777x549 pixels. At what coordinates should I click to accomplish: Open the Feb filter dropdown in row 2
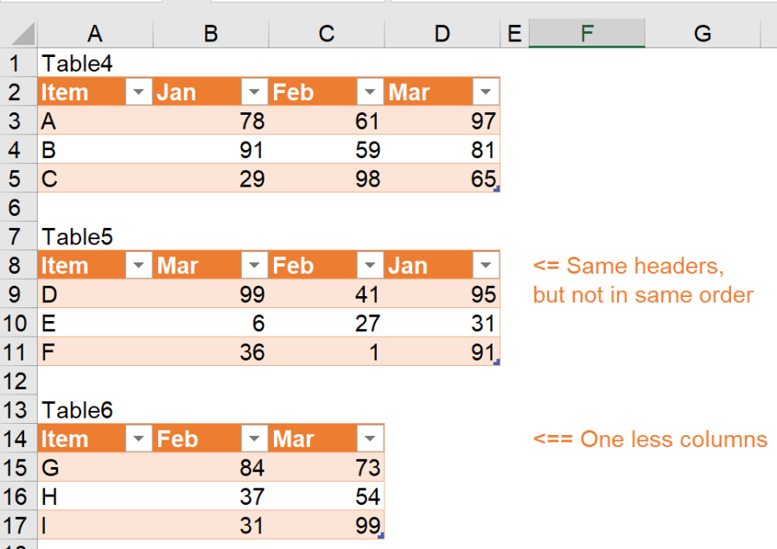(370, 92)
